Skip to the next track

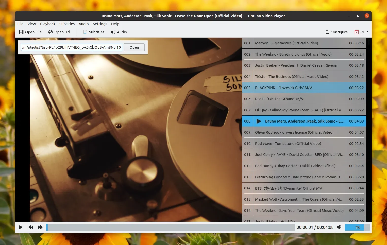tap(40, 227)
